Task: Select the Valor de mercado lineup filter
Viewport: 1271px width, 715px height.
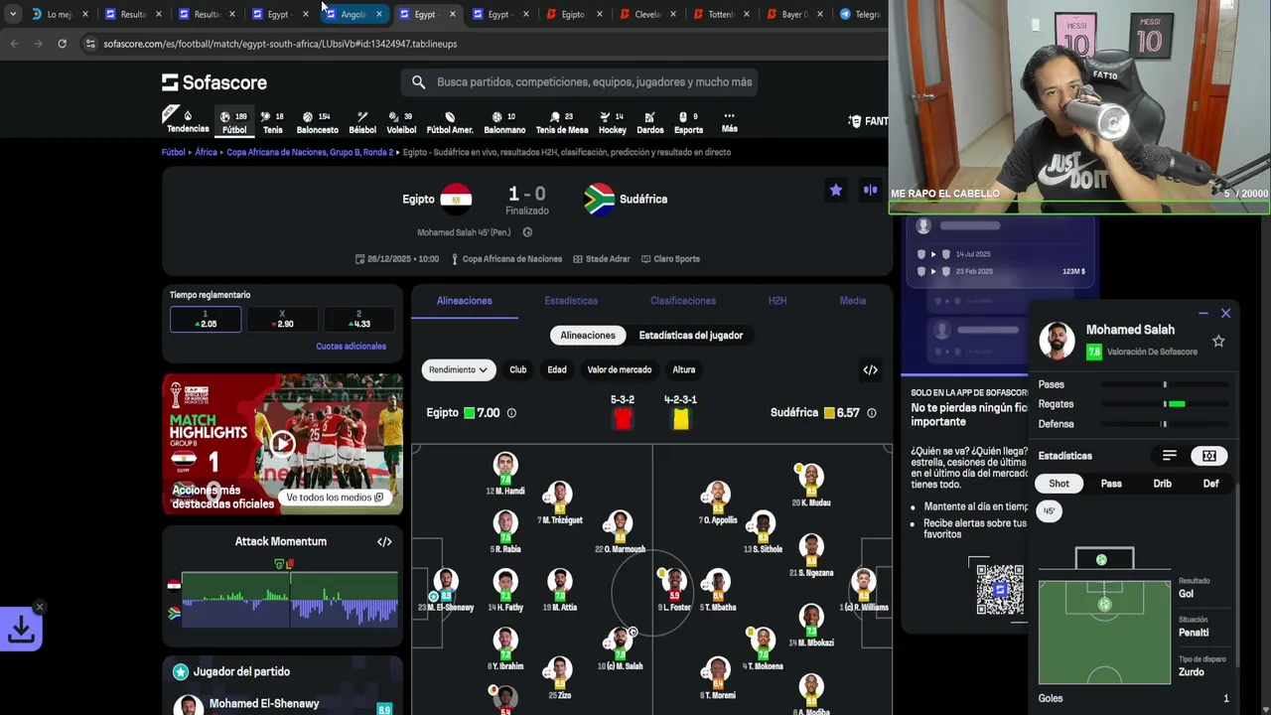Action: click(x=620, y=370)
